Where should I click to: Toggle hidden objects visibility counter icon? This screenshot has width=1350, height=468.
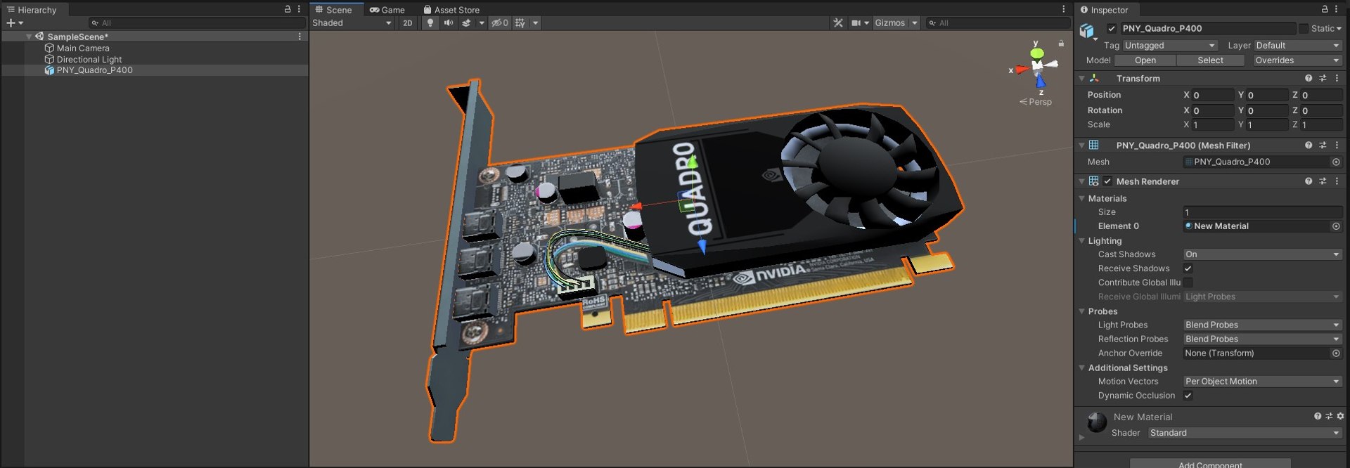[x=499, y=23]
